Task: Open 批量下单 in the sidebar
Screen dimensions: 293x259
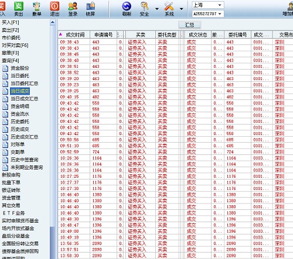Action: point(11,182)
